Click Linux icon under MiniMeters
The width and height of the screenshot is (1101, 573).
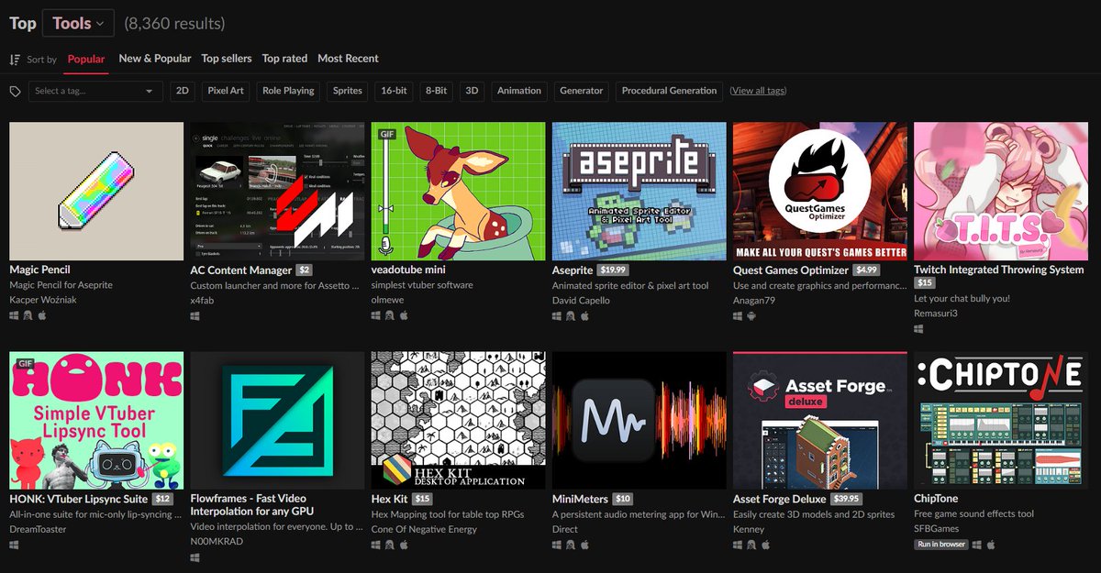(571, 544)
